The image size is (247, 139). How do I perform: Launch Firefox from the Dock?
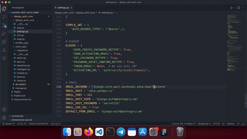tap(88, 132)
